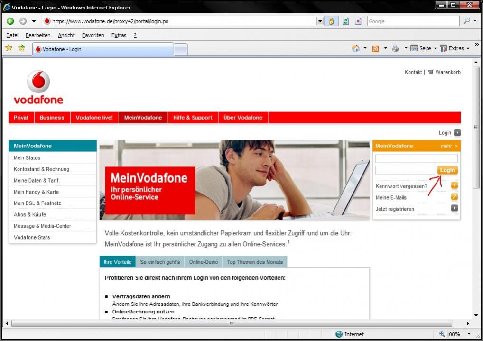This screenshot has height=341, width=483.
Task: Open the recent pages dropdown arrow
Action: (34, 21)
